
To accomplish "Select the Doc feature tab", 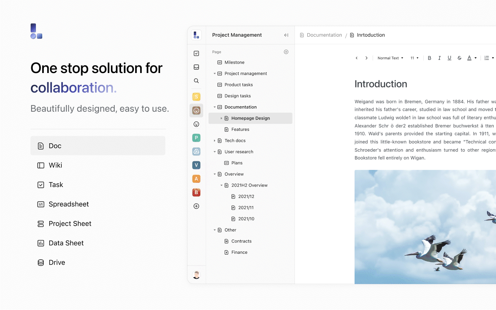I will [98, 146].
